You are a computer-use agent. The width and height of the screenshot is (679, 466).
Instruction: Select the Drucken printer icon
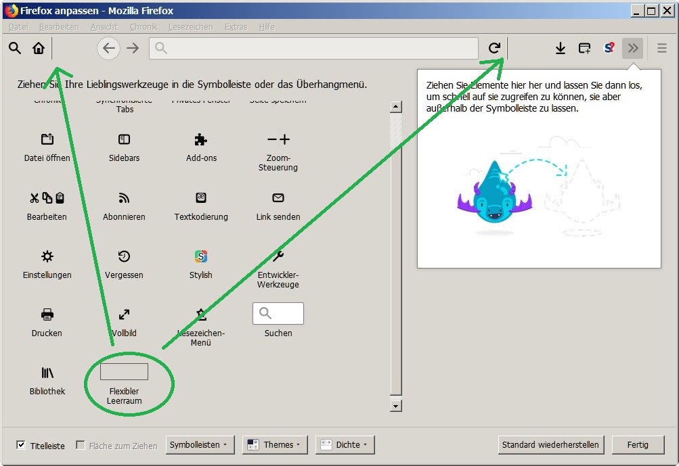47,314
